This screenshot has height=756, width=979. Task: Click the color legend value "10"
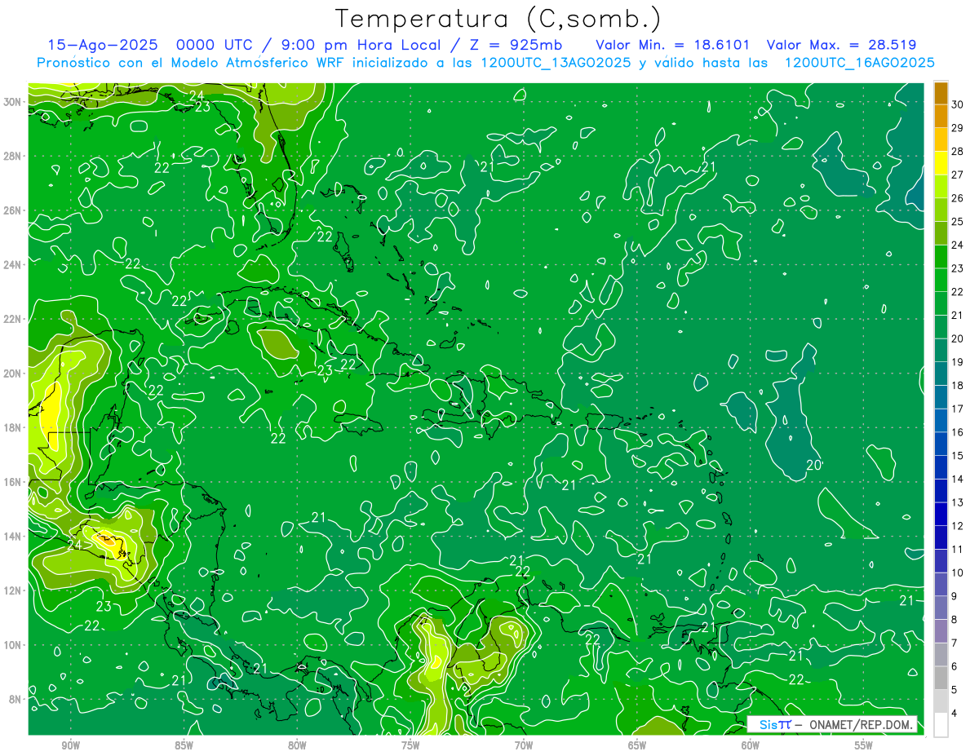click(x=958, y=573)
